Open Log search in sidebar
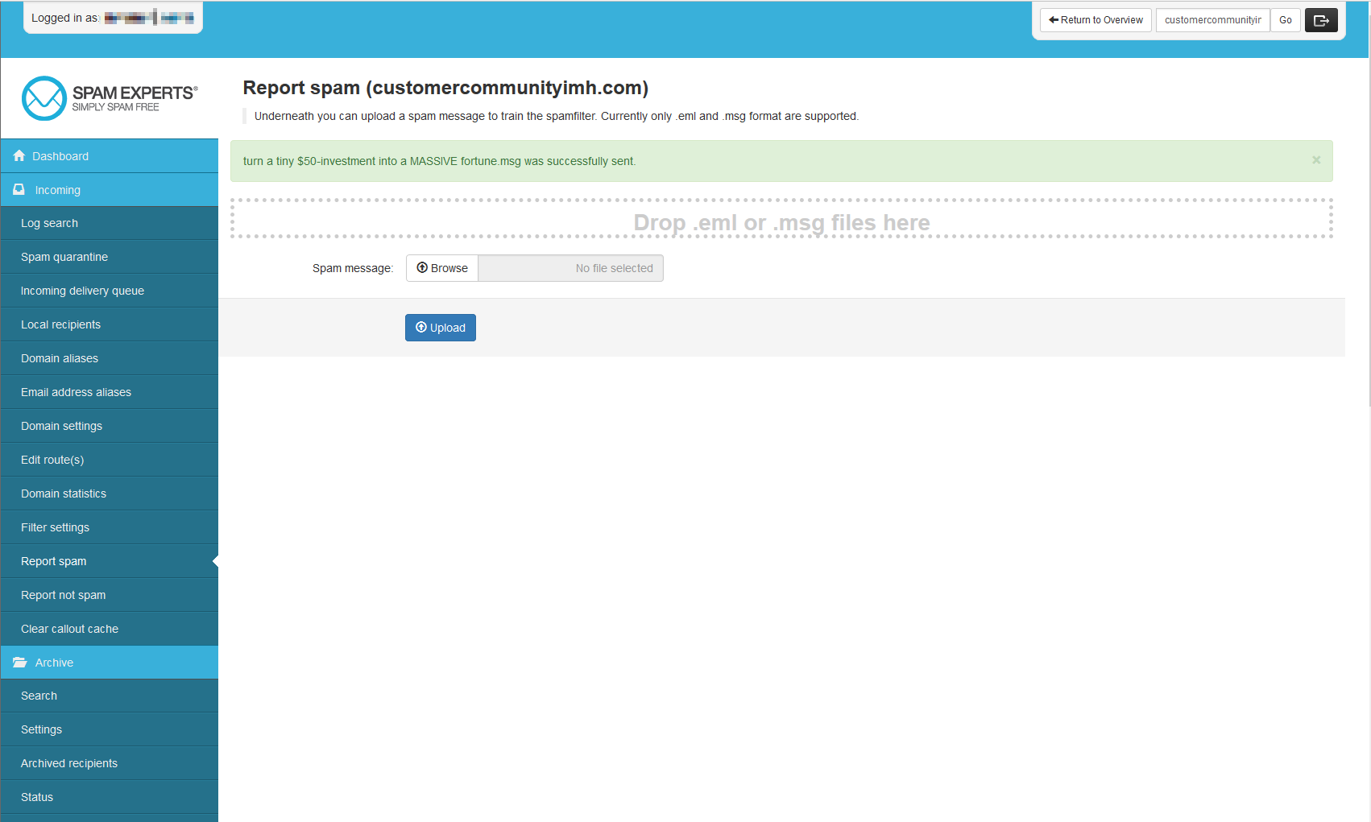1371x822 pixels. (49, 223)
